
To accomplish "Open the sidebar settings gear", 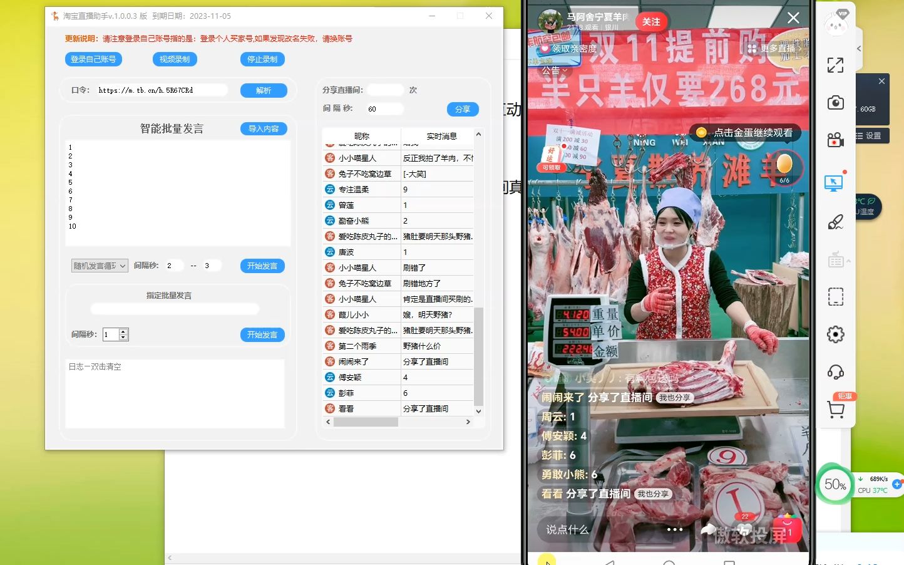I will point(835,334).
